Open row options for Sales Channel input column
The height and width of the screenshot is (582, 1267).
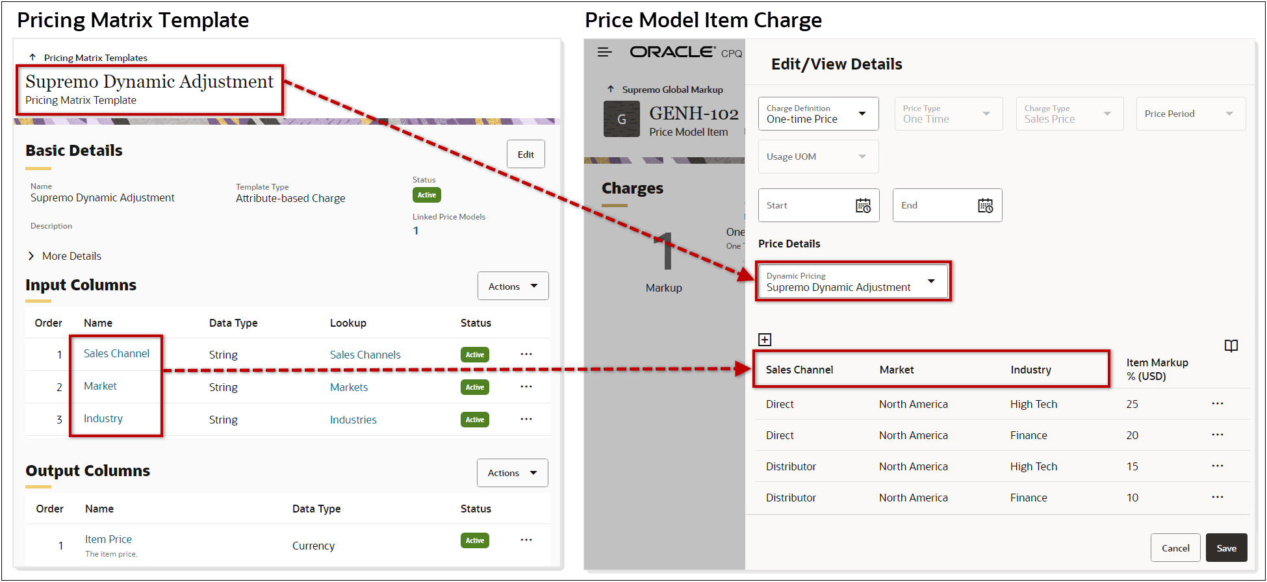click(x=526, y=355)
